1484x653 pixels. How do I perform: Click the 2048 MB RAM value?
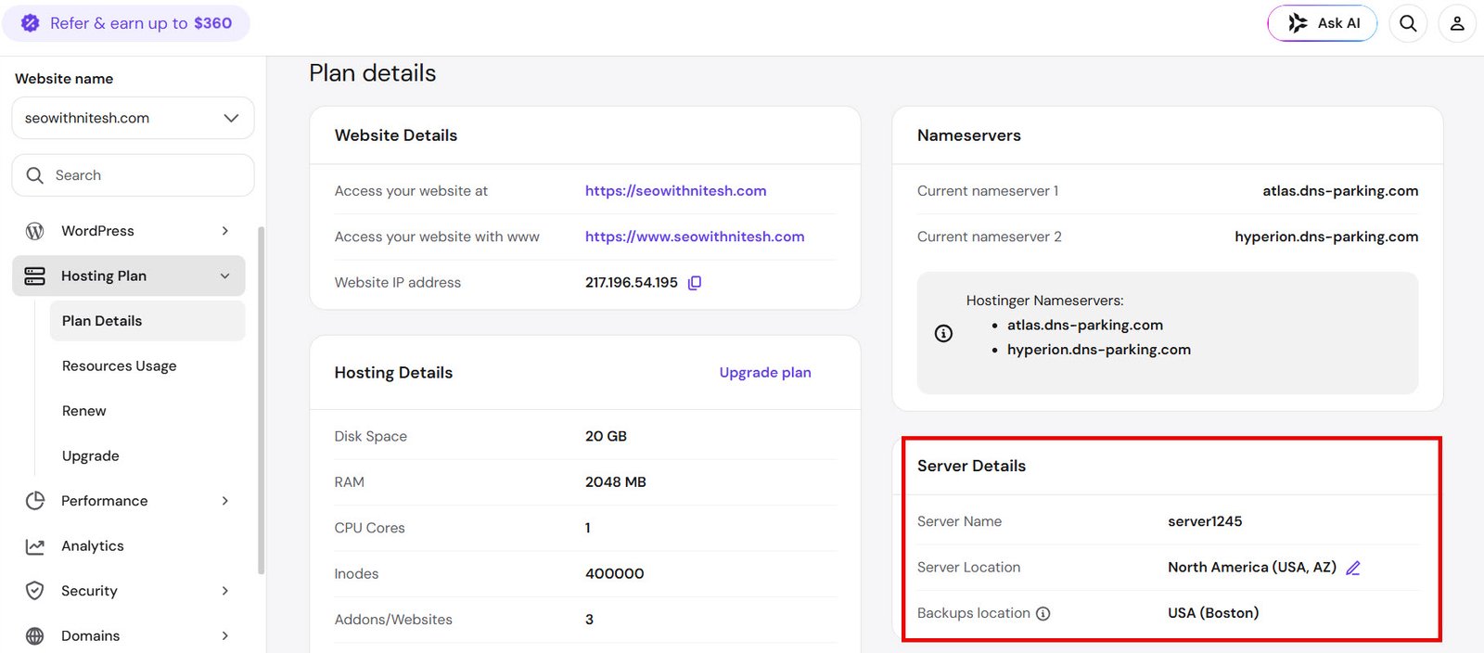coord(616,482)
